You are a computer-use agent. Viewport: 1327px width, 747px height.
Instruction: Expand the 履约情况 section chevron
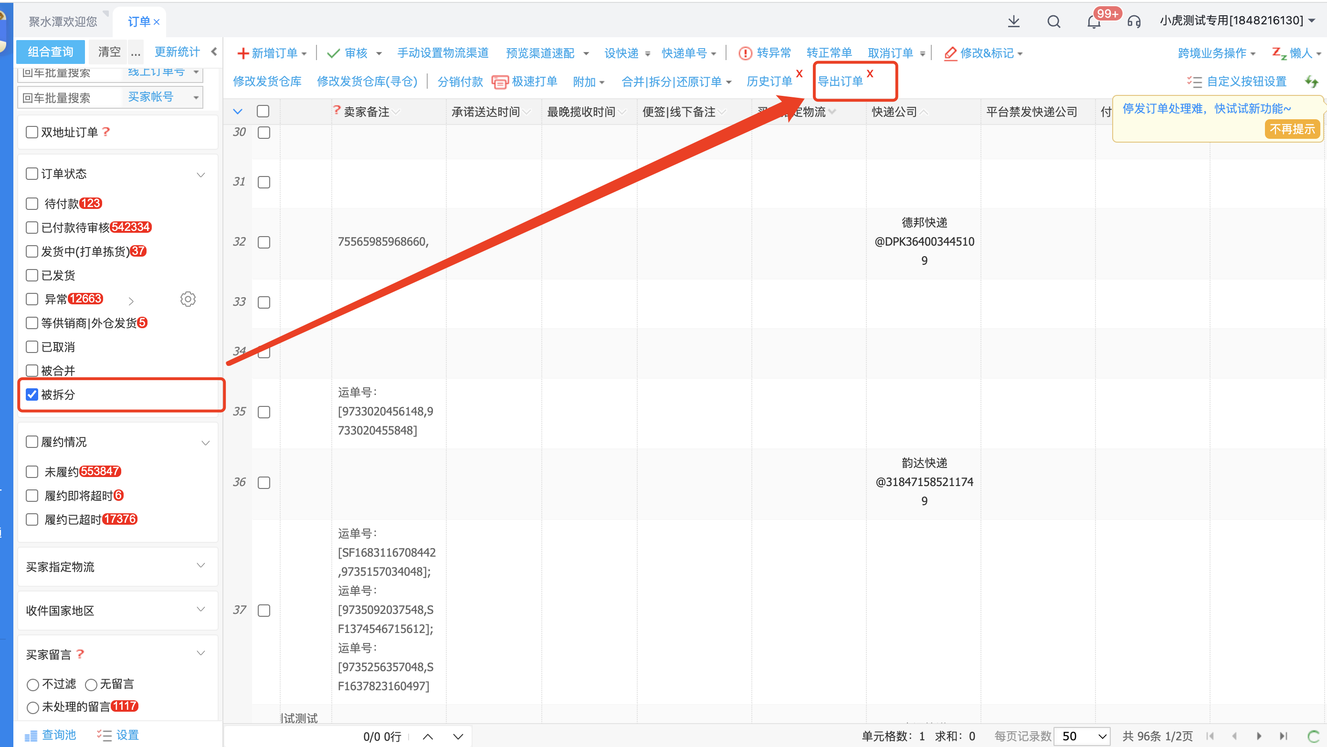click(x=206, y=443)
